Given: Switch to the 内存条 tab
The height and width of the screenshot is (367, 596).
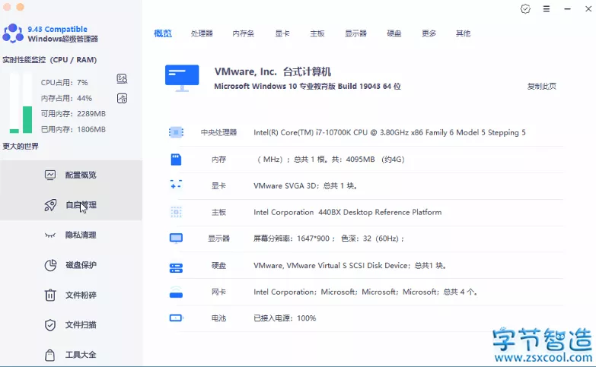Looking at the screenshot, I should tap(244, 33).
